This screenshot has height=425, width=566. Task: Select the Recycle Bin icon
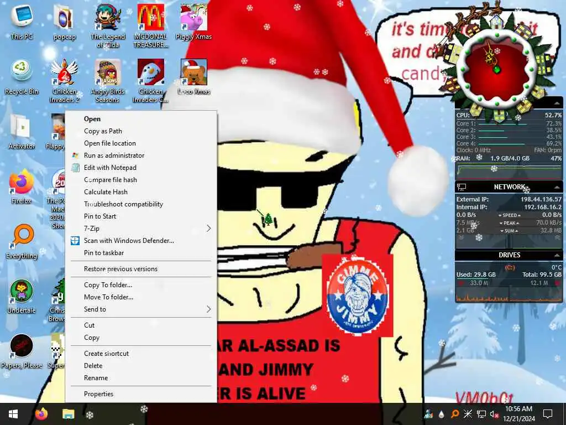point(22,77)
